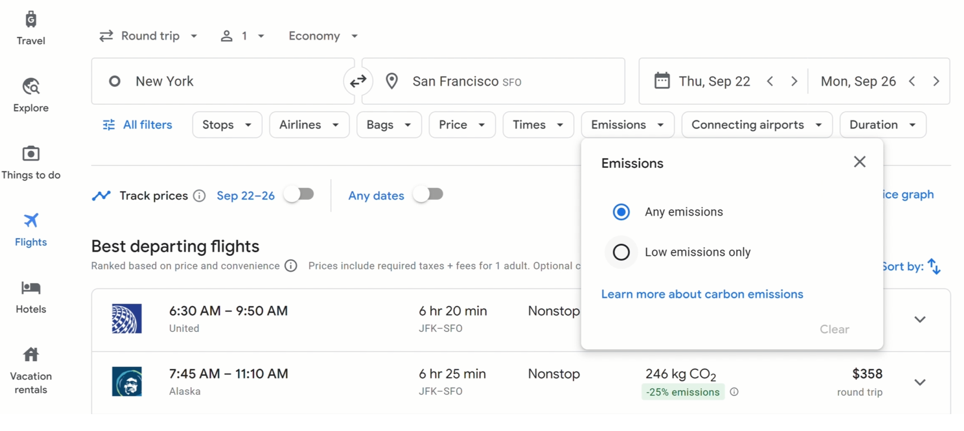Open the Price filter dropdown
Viewport: 964px width, 431px height.
point(462,125)
